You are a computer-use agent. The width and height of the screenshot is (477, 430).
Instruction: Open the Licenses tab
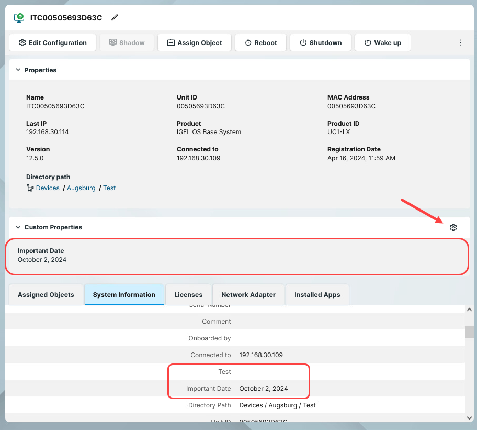(188, 295)
